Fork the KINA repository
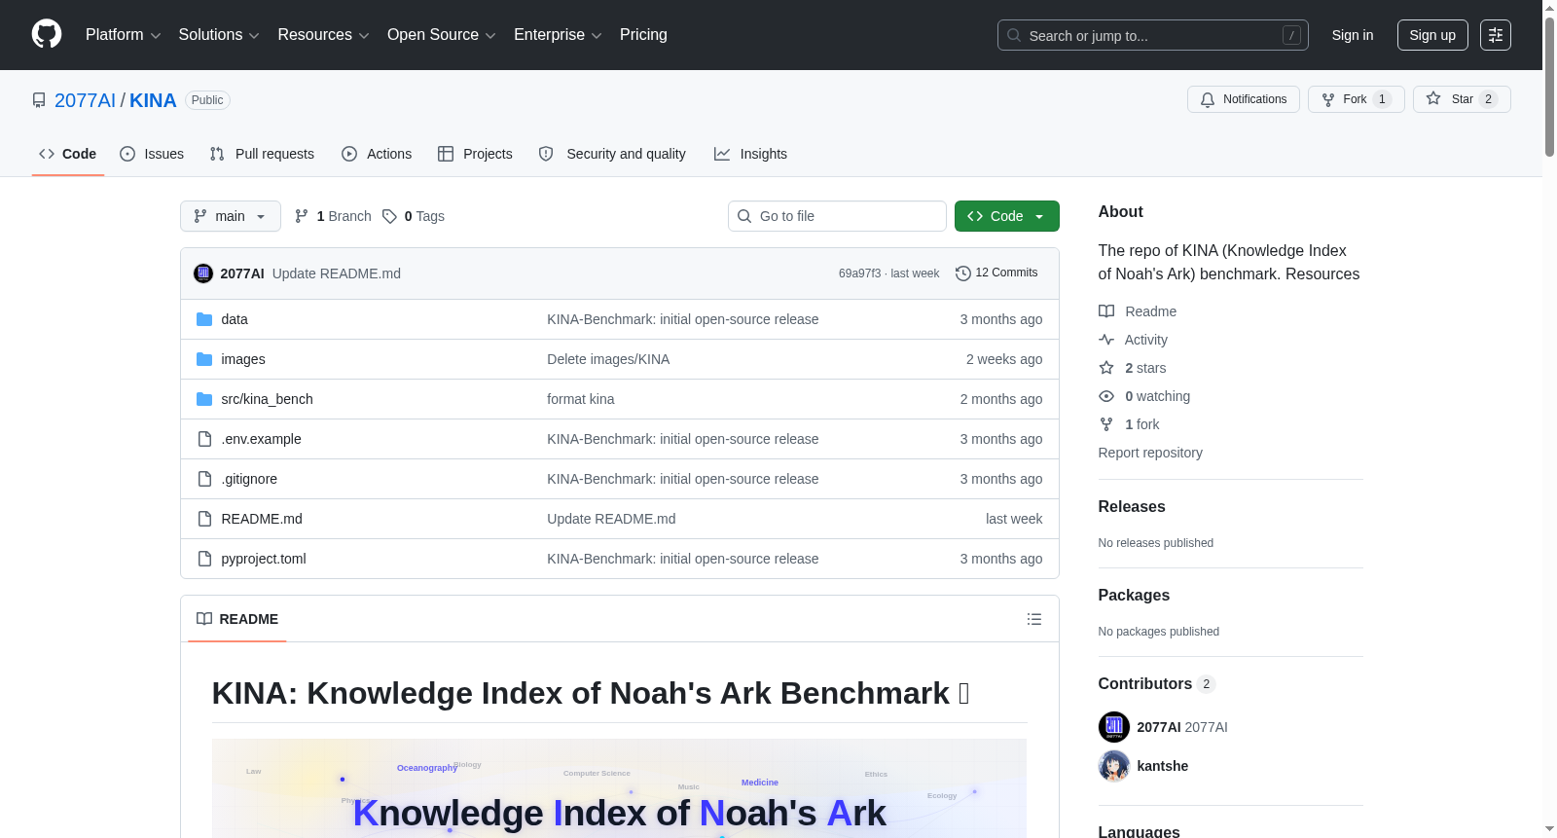 click(x=1357, y=99)
